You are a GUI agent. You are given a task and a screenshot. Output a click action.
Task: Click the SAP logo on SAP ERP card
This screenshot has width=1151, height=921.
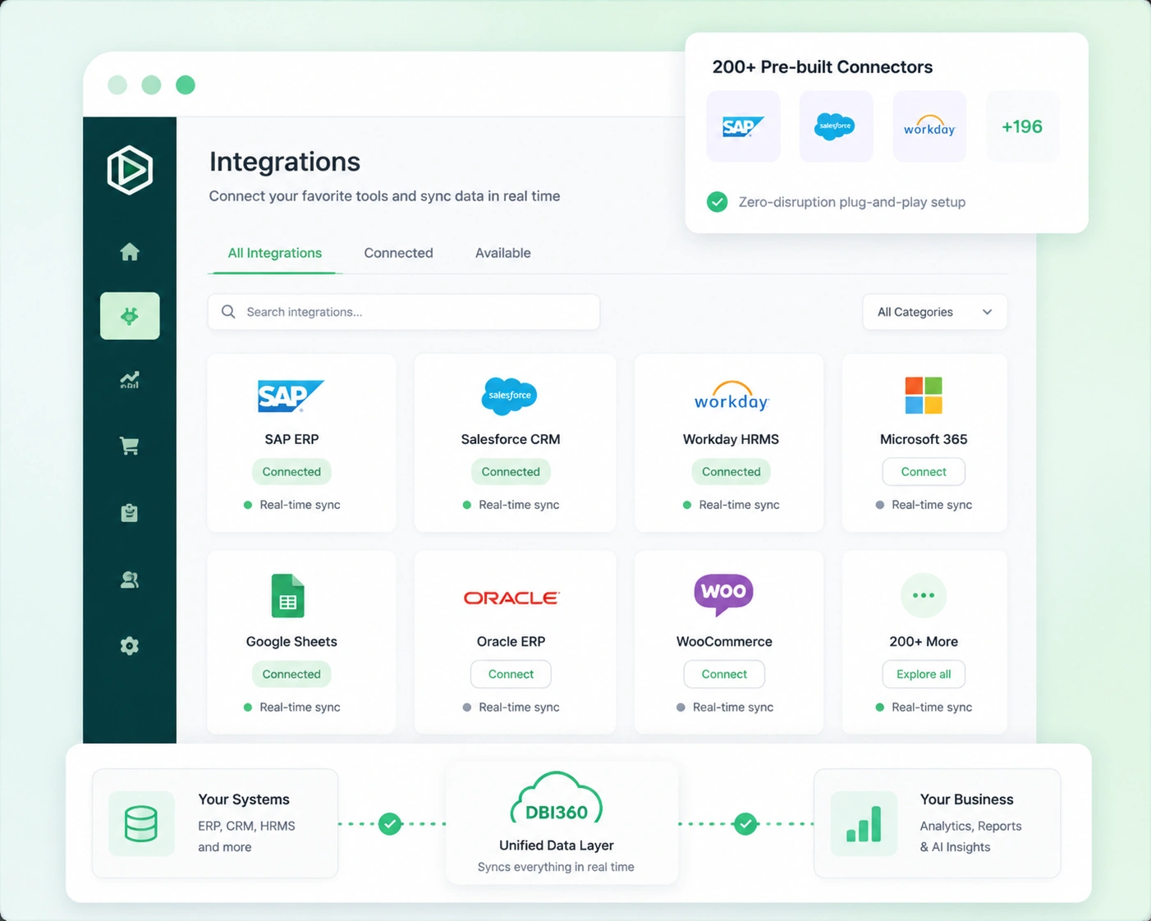[291, 396]
